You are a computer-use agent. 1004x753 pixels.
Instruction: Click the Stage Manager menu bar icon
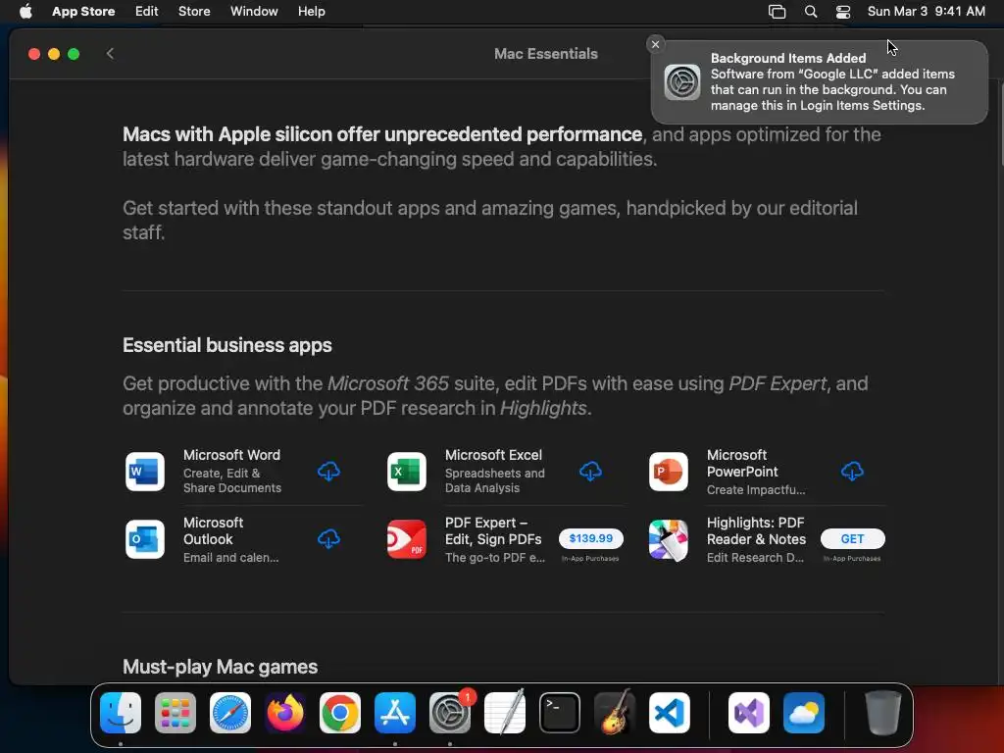pyautogui.click(x=777, y=12)
